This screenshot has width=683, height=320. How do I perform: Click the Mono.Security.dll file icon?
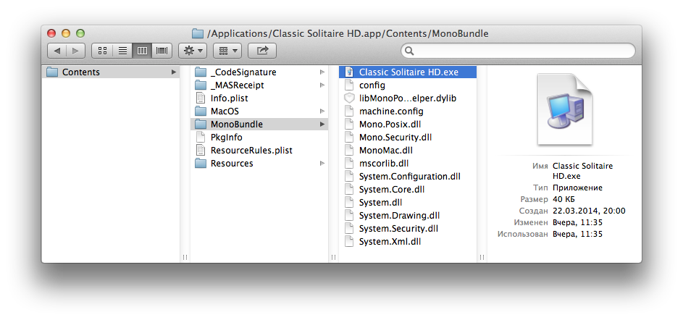[349, 138]
